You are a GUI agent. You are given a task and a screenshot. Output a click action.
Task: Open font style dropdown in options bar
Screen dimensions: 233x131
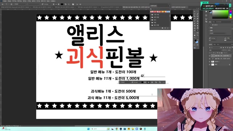click(34, 4)
